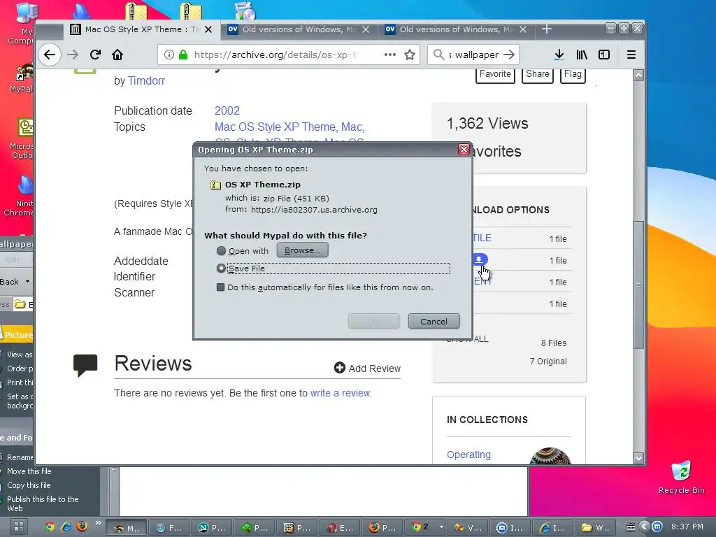Cancel the Opening OS XP Theme.zip dialog
The width and height of the screenshot is (716, 537).
[x=434, y=322]
